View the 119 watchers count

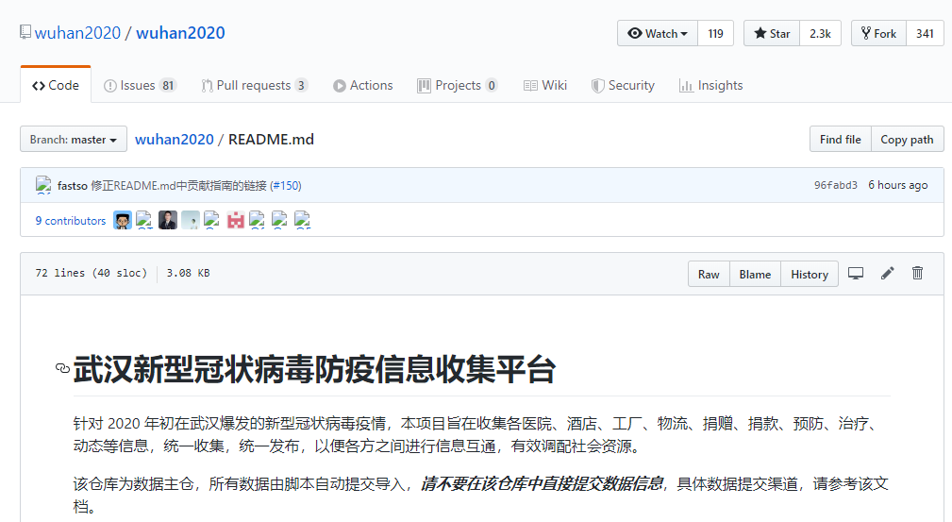pyautogui.click(x=716, y=33)
